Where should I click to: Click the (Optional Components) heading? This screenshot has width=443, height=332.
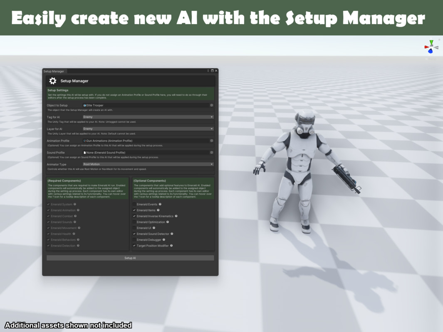pyautogui.click(x=150, y=181)
